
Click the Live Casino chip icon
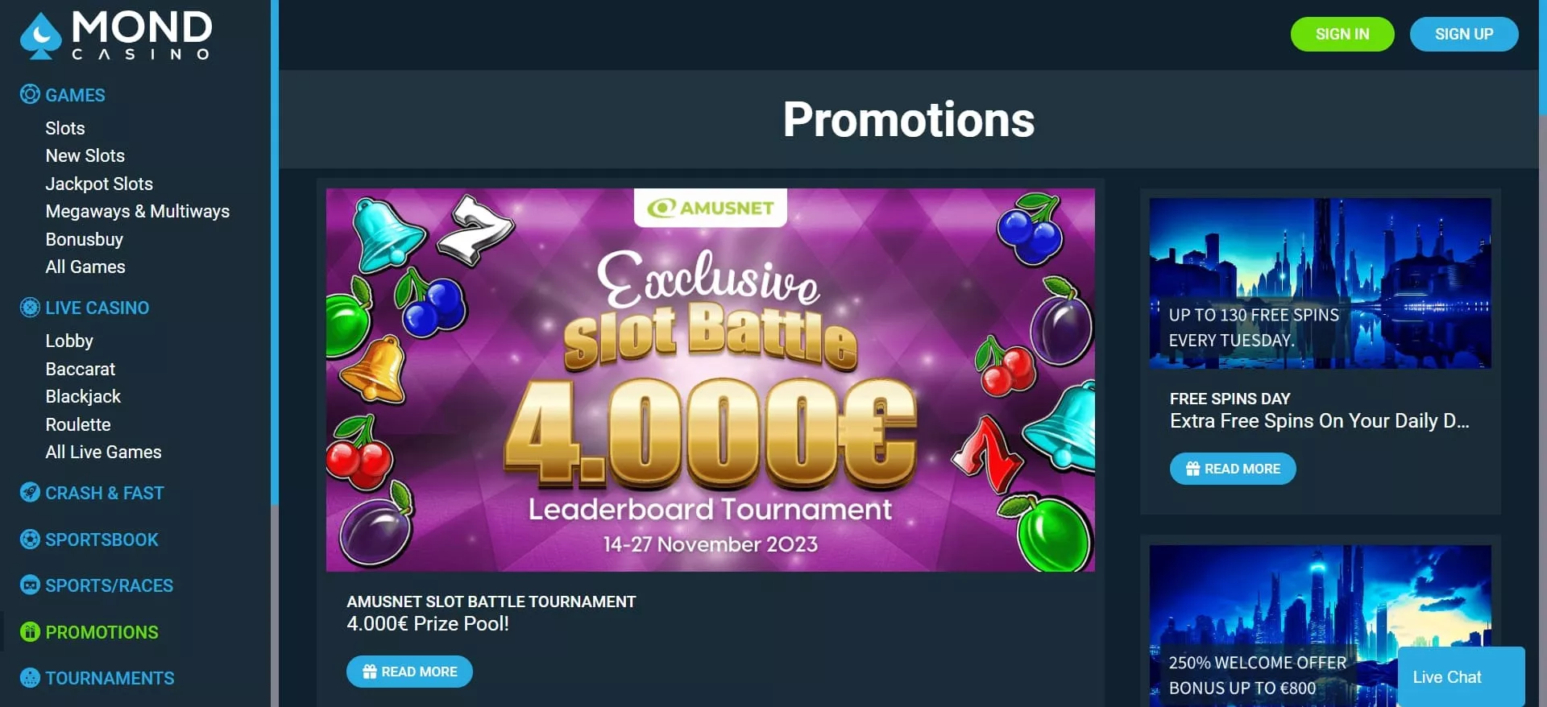30,308
